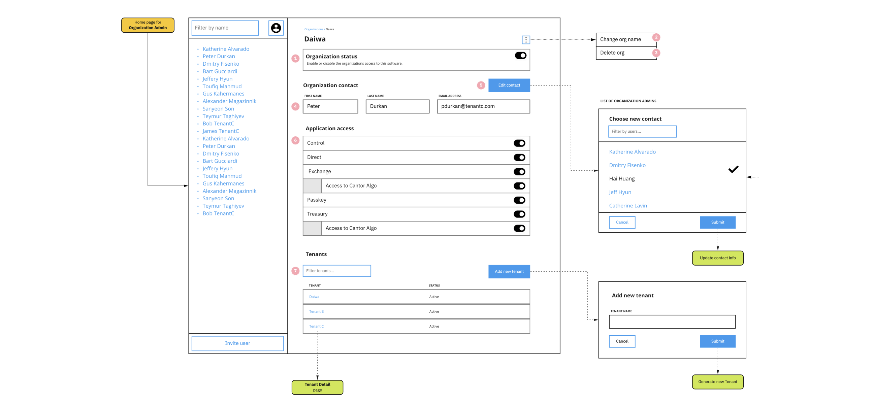Switch off Treasury application access

click(x=519, y=214)
